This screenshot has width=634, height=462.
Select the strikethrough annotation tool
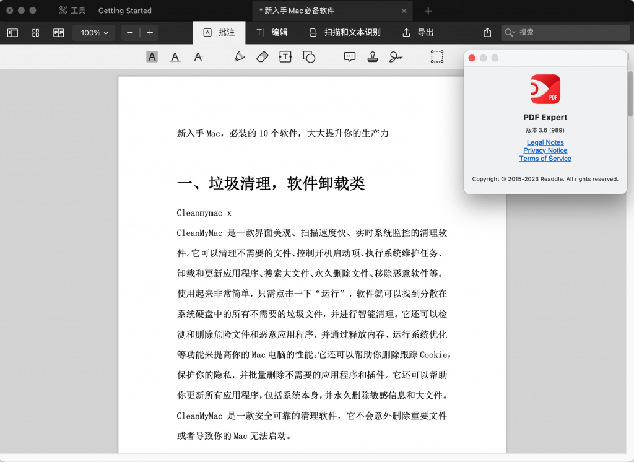[x=197, y=56]
